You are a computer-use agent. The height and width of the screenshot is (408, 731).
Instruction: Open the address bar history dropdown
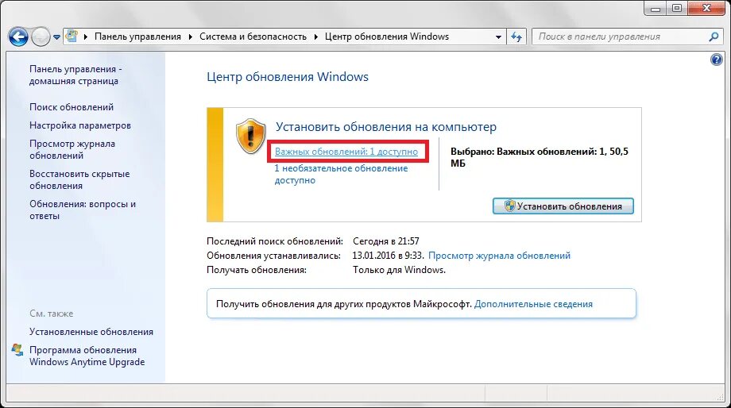(498, 37)
